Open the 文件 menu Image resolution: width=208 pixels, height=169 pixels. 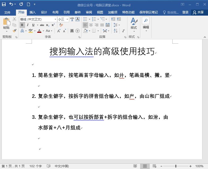point(8,12)
